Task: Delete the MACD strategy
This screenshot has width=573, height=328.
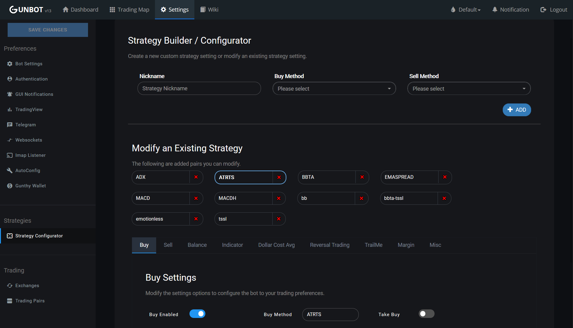Action: [x=196, y=198]
